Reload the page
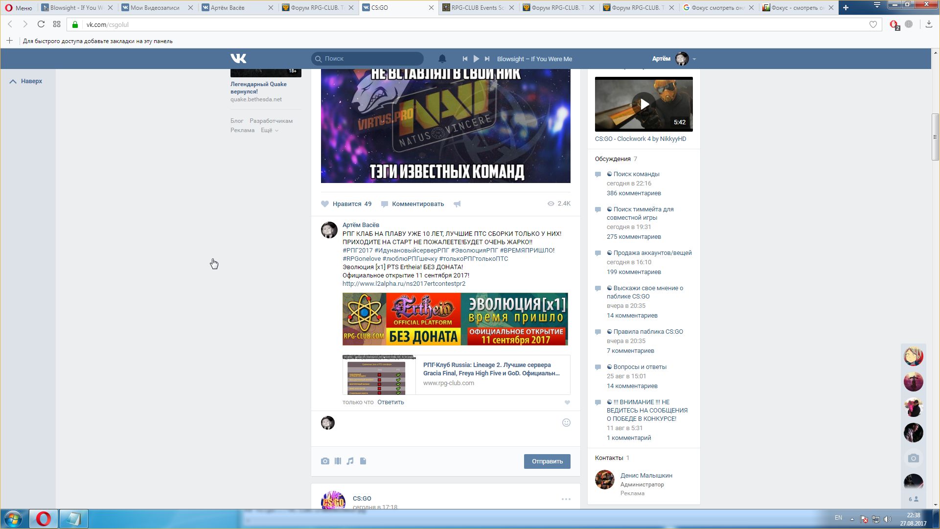Image resolution: width=940 pixels, height=529 pixels. 41,24
